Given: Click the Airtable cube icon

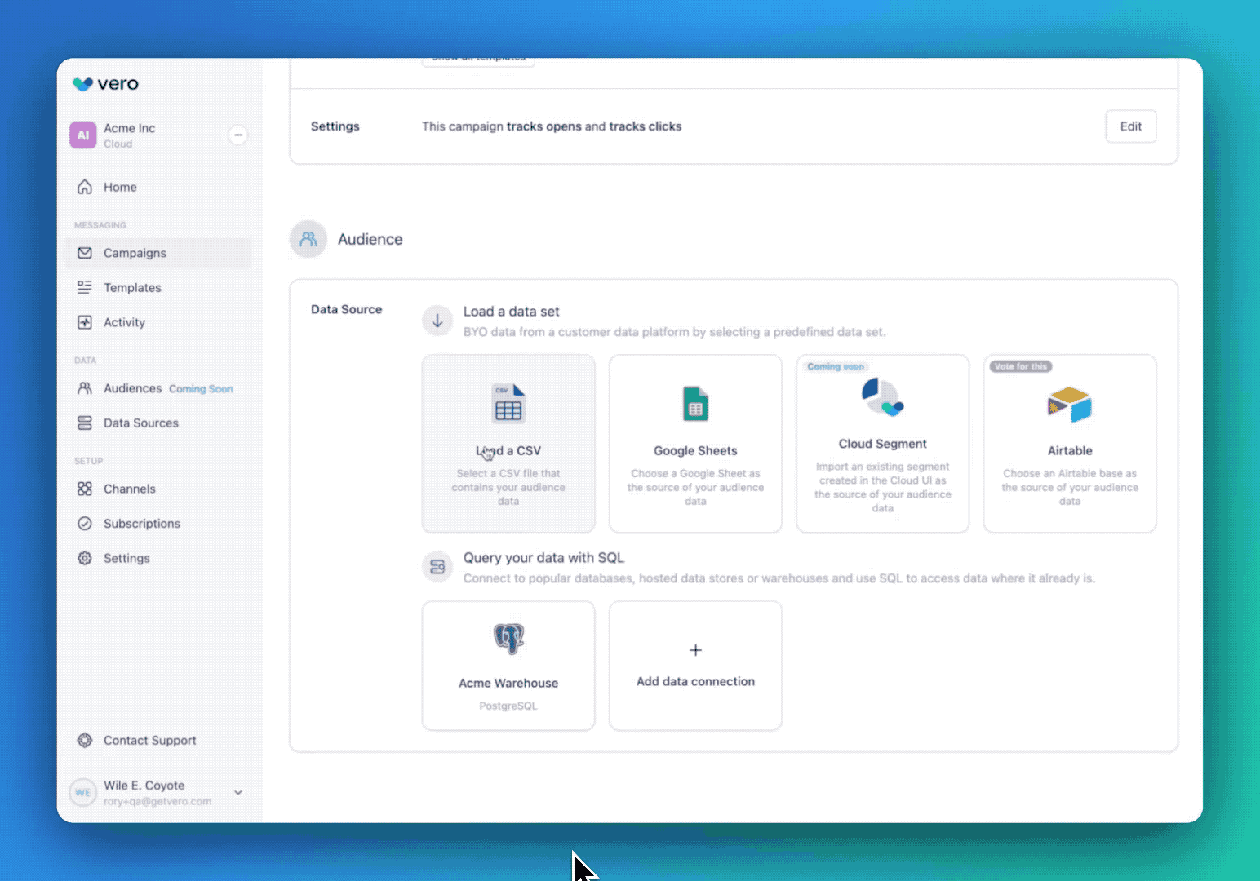Looking at the screenshot, I should (x=1069, y=403).
